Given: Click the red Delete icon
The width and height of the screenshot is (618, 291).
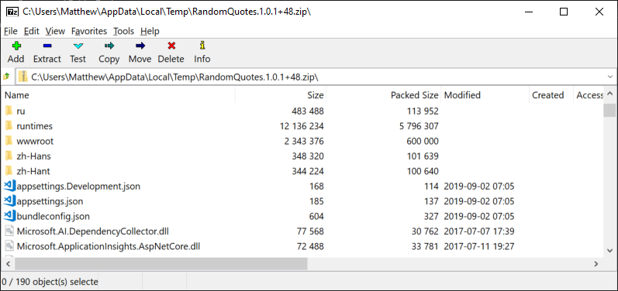Looking at the screenshot, I should pyautogui.click(x=171, y=46).
